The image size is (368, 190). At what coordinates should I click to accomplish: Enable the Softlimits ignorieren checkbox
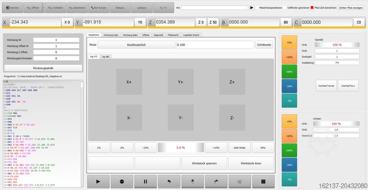point(285,8)
